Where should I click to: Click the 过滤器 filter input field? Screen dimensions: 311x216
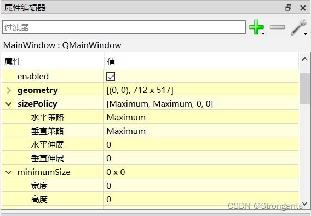[124, 27]
